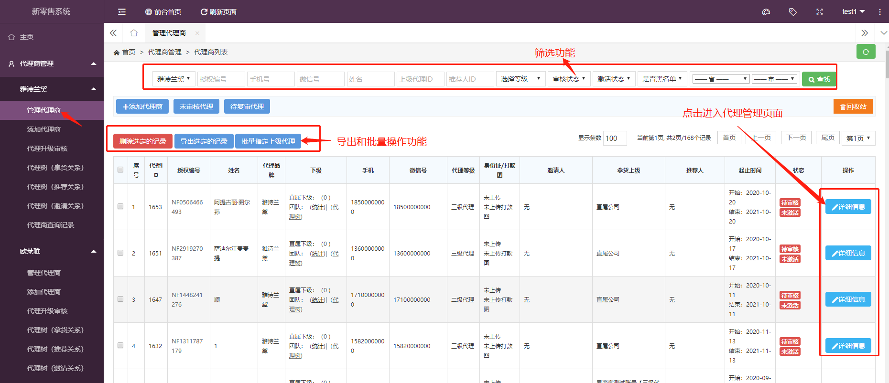Click the 前台首页 globe link
Screen dimensions: 889x383
[163, 12]
